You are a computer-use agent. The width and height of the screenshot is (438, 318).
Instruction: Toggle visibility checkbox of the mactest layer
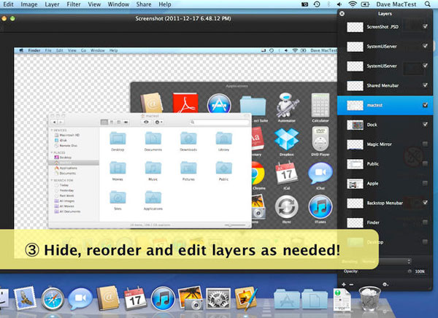click(425, 105)
